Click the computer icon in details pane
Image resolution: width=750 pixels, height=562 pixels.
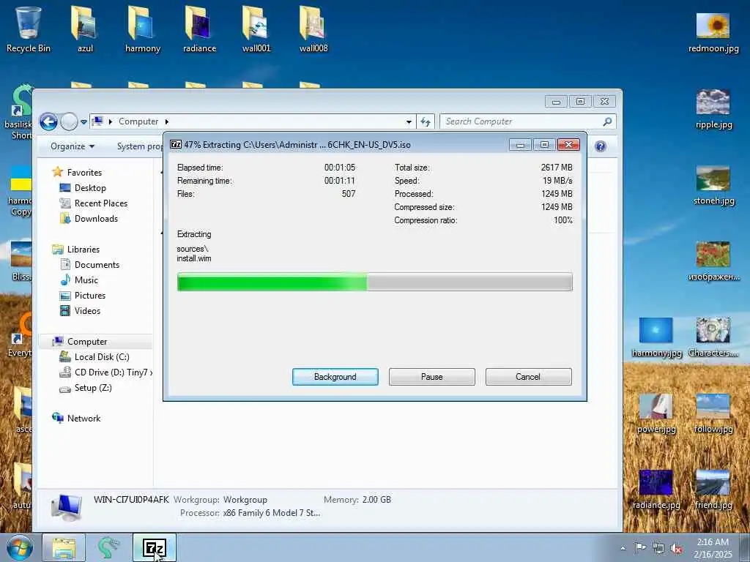tap(66, 507)
